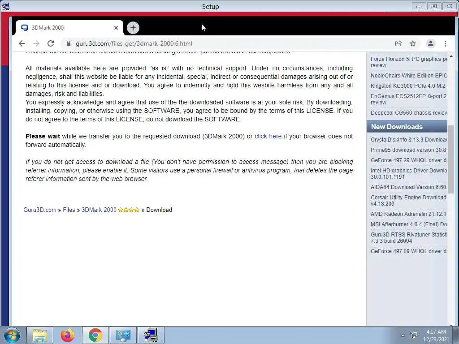Screen dimensions: 459x344
Task: Bookmark this page with the star
Action: (413, 43)
